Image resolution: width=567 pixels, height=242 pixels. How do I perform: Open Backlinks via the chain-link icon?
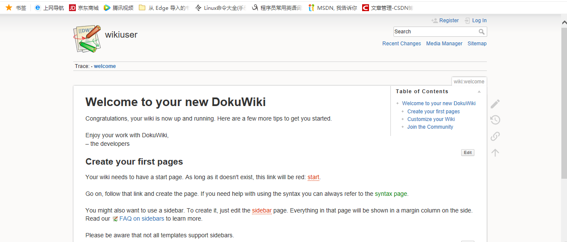coord(495,136)
